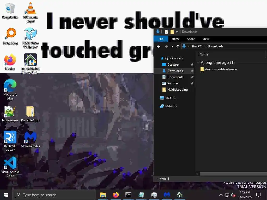267x200 pixels.
Task: Collapse the 'A long time ago' group
Action: (x=198, y=63)
